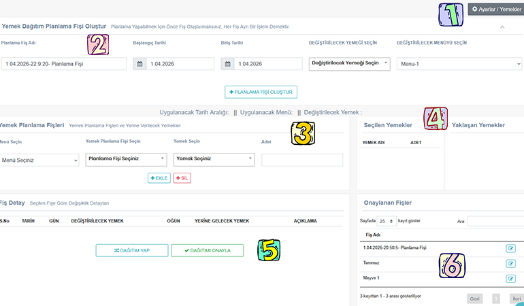Collapse the Yemek Dağıtım Planlama panel chevron

tap(502, 27)
